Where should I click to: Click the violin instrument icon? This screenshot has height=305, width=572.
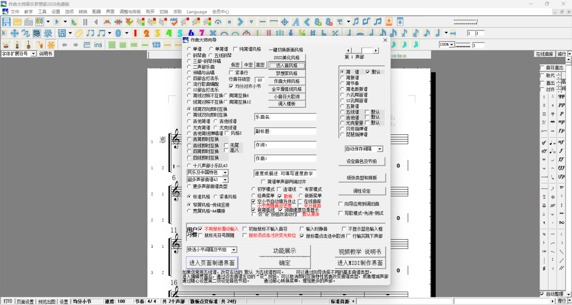tap(17, 45)
